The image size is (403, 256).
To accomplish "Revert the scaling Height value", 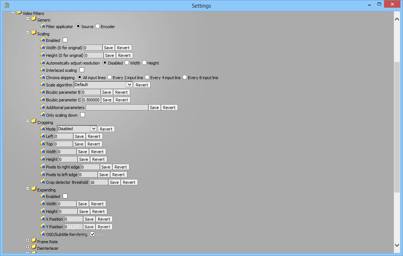I will [x=124, y=55].
